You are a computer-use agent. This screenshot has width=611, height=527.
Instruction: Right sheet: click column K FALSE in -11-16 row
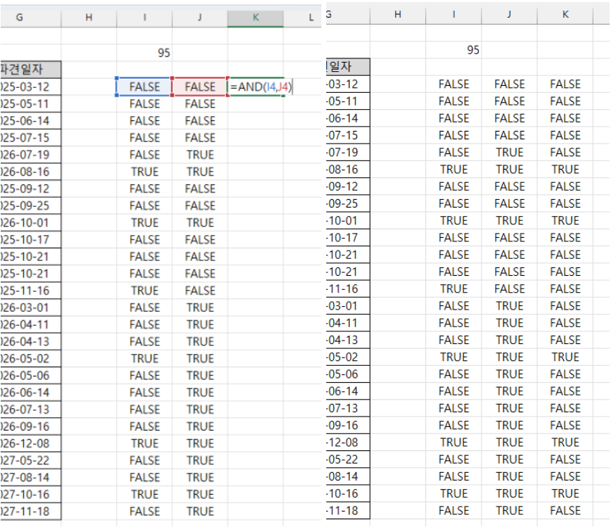tap(565, 288)
